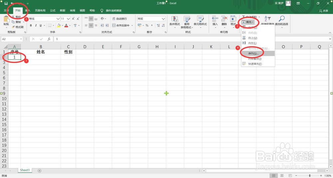Click the phonetic guide (文) icon
Image resolution: width=333 pixels, height=178 pixels.
click(75, 26)
